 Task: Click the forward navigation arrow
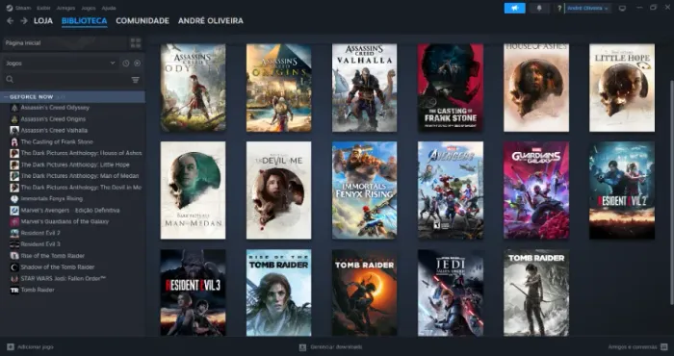click(24, 20)
